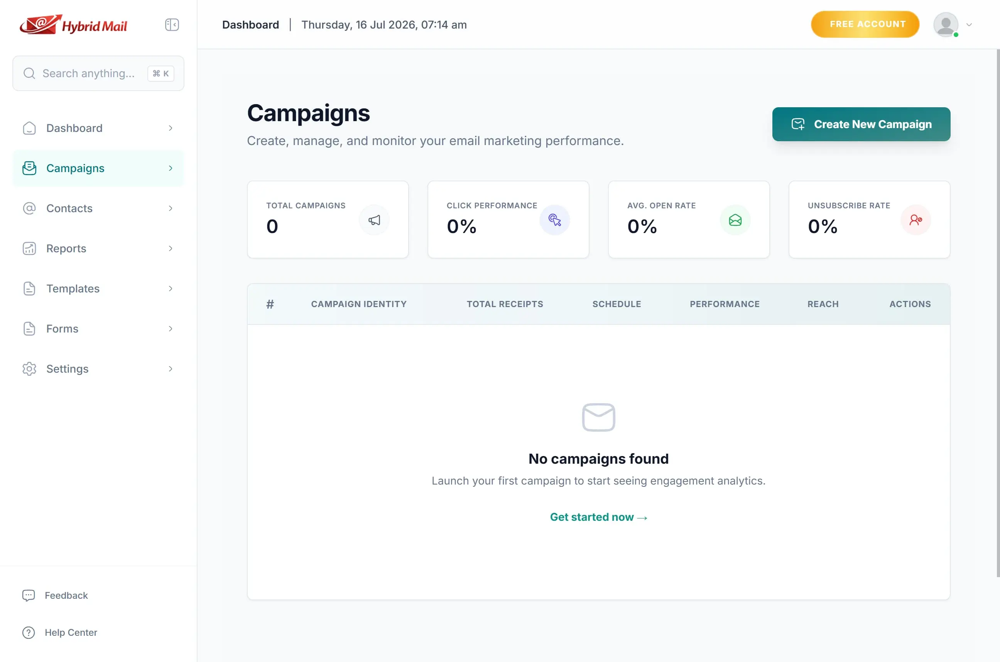Open the account dropdown arrow beside avatar
The height and width of the screenshot is (662, 1000).
969,24
